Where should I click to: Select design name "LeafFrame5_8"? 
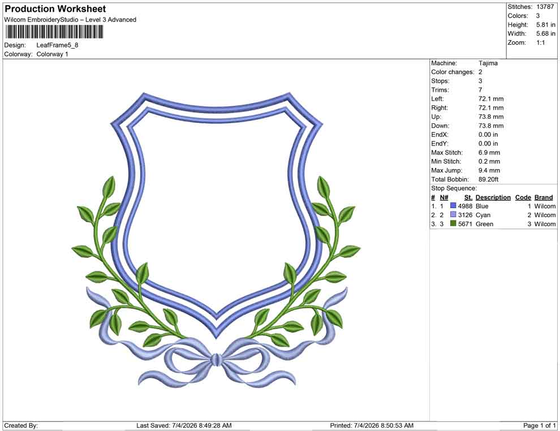(57, 45)
